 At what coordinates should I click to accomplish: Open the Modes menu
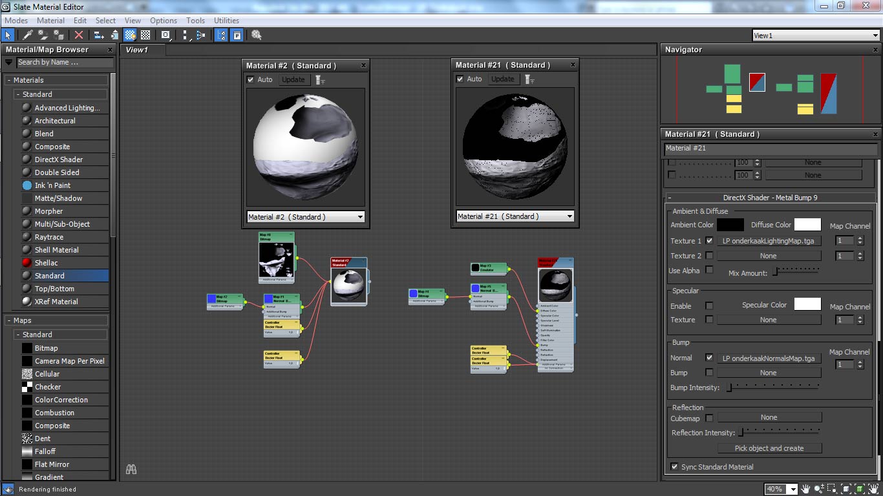click(x=16, y=20)
